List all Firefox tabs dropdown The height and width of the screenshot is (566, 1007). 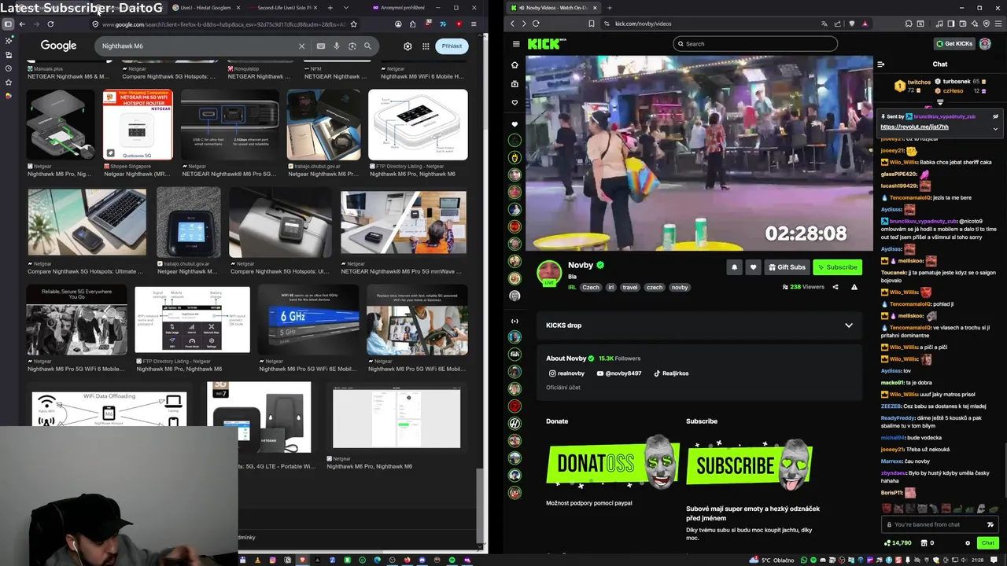click(x=345, y=8)
